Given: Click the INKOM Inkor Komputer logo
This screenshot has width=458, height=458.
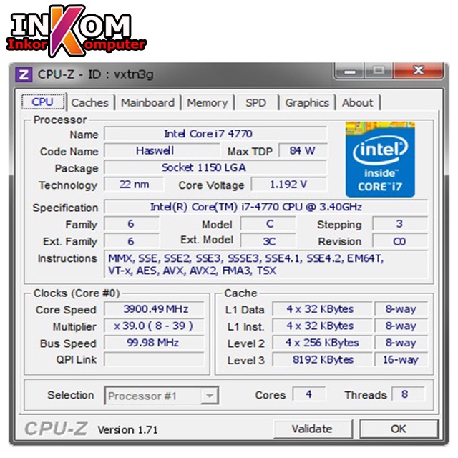Looking at the screenshot, I should tap(77, 31).
